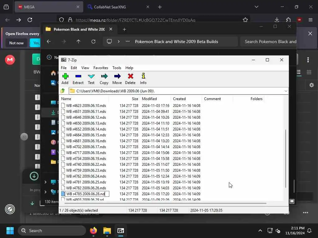Select WB r4781 2009.06.25.nds file
The height and width of the screenshot is (238, 318).
click(86, 182)
